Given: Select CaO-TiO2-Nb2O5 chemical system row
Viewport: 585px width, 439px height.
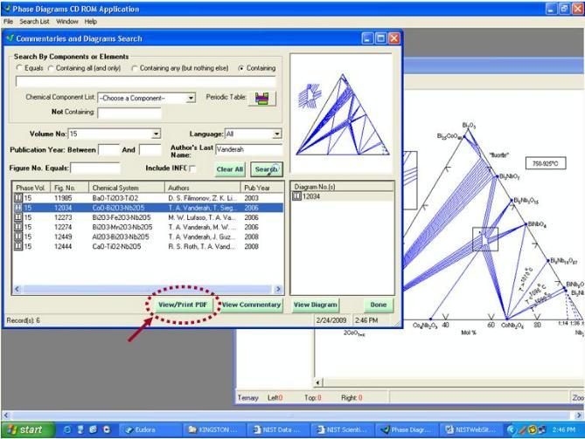Looking at the screenshot, I should (148, 246).
